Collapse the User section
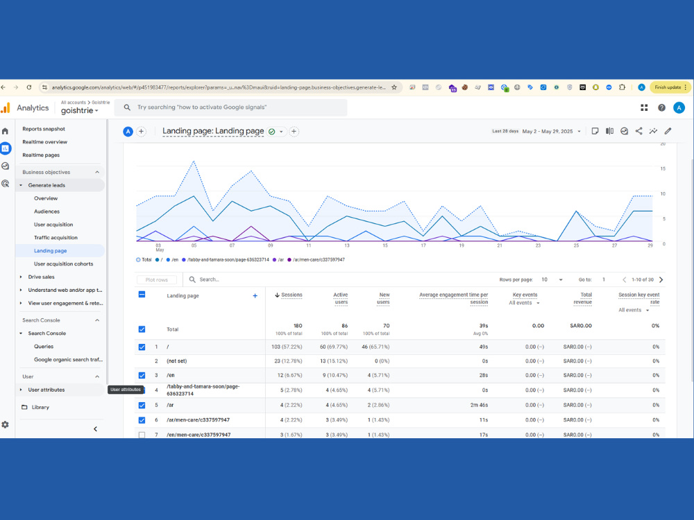694x520 pixels. pos(97,376)
